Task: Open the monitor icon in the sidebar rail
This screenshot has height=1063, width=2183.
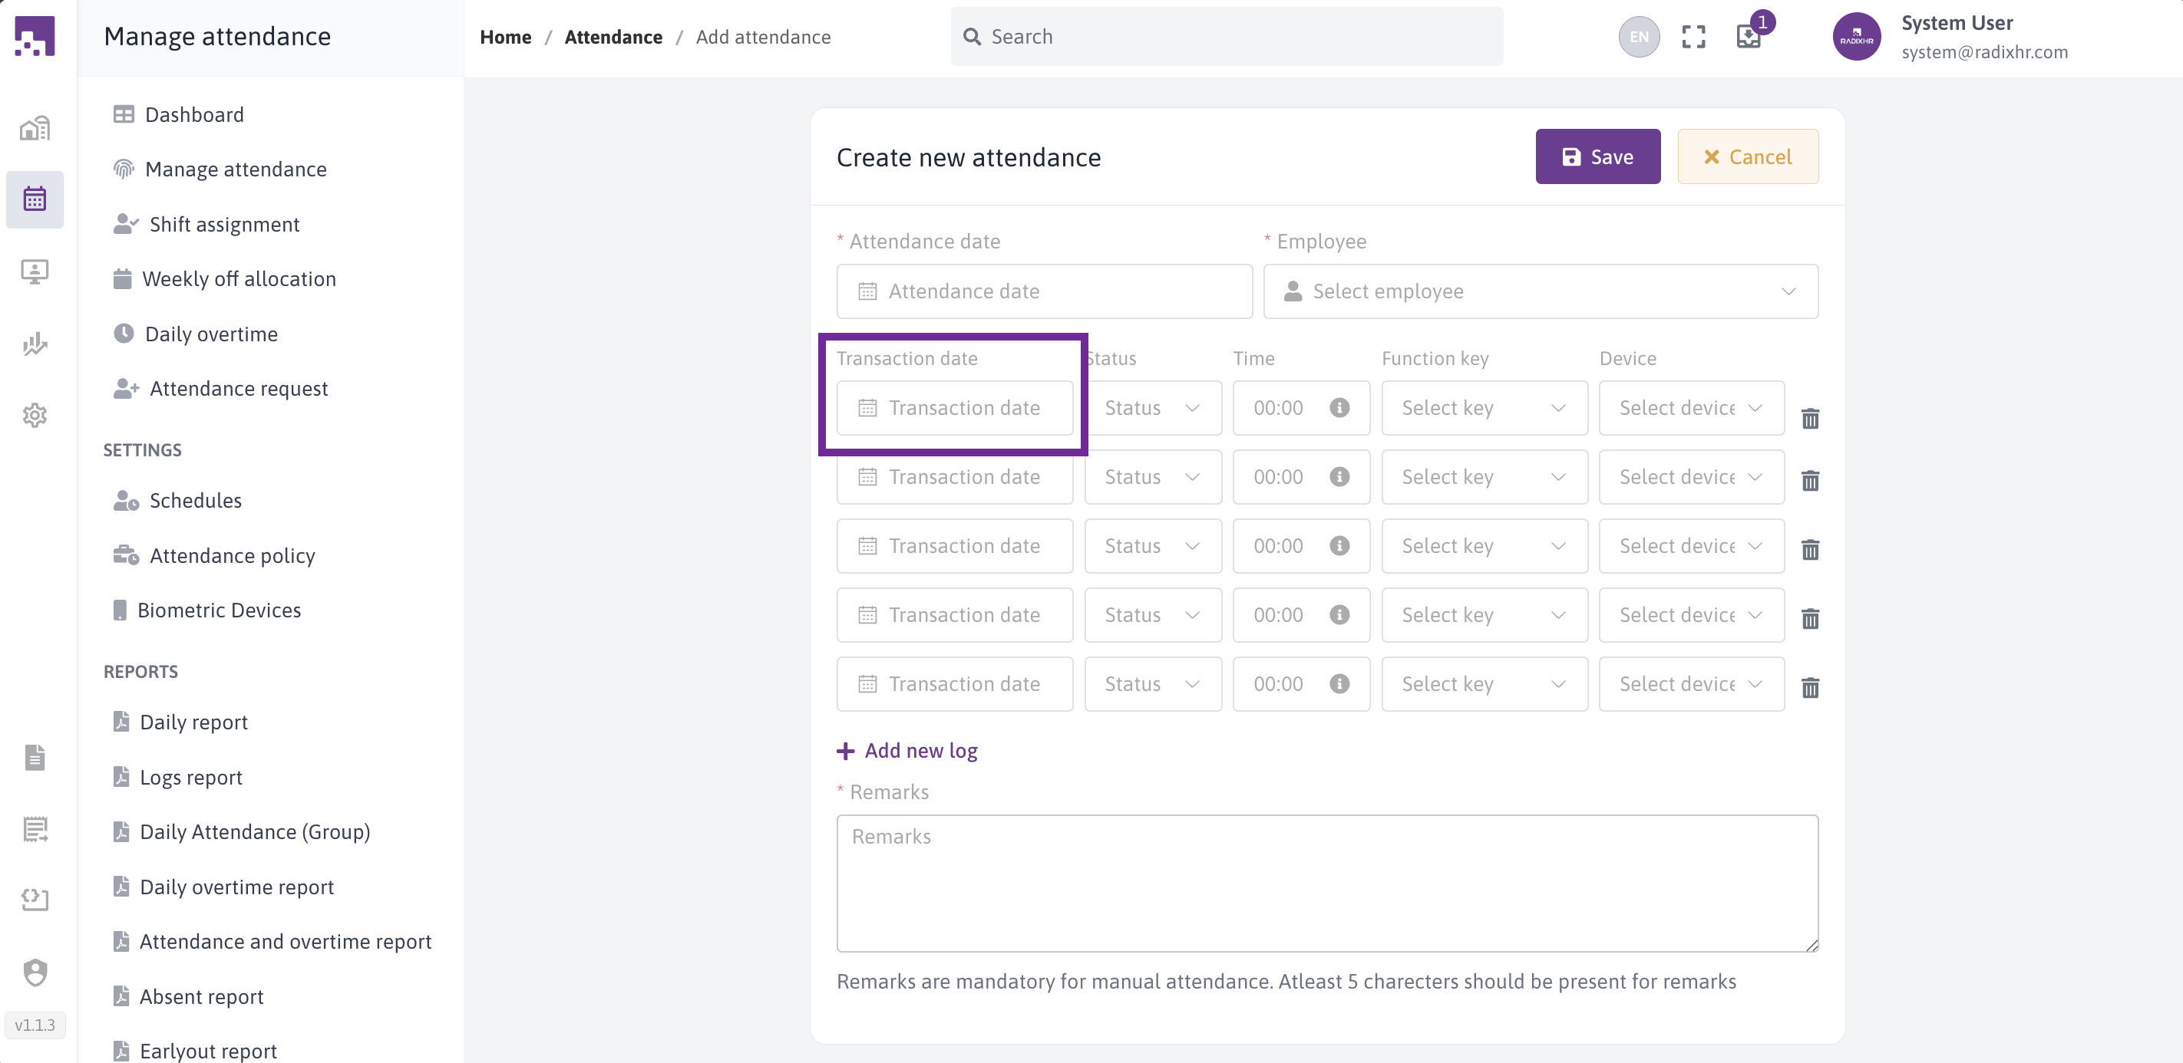Action: pos(34,272)
